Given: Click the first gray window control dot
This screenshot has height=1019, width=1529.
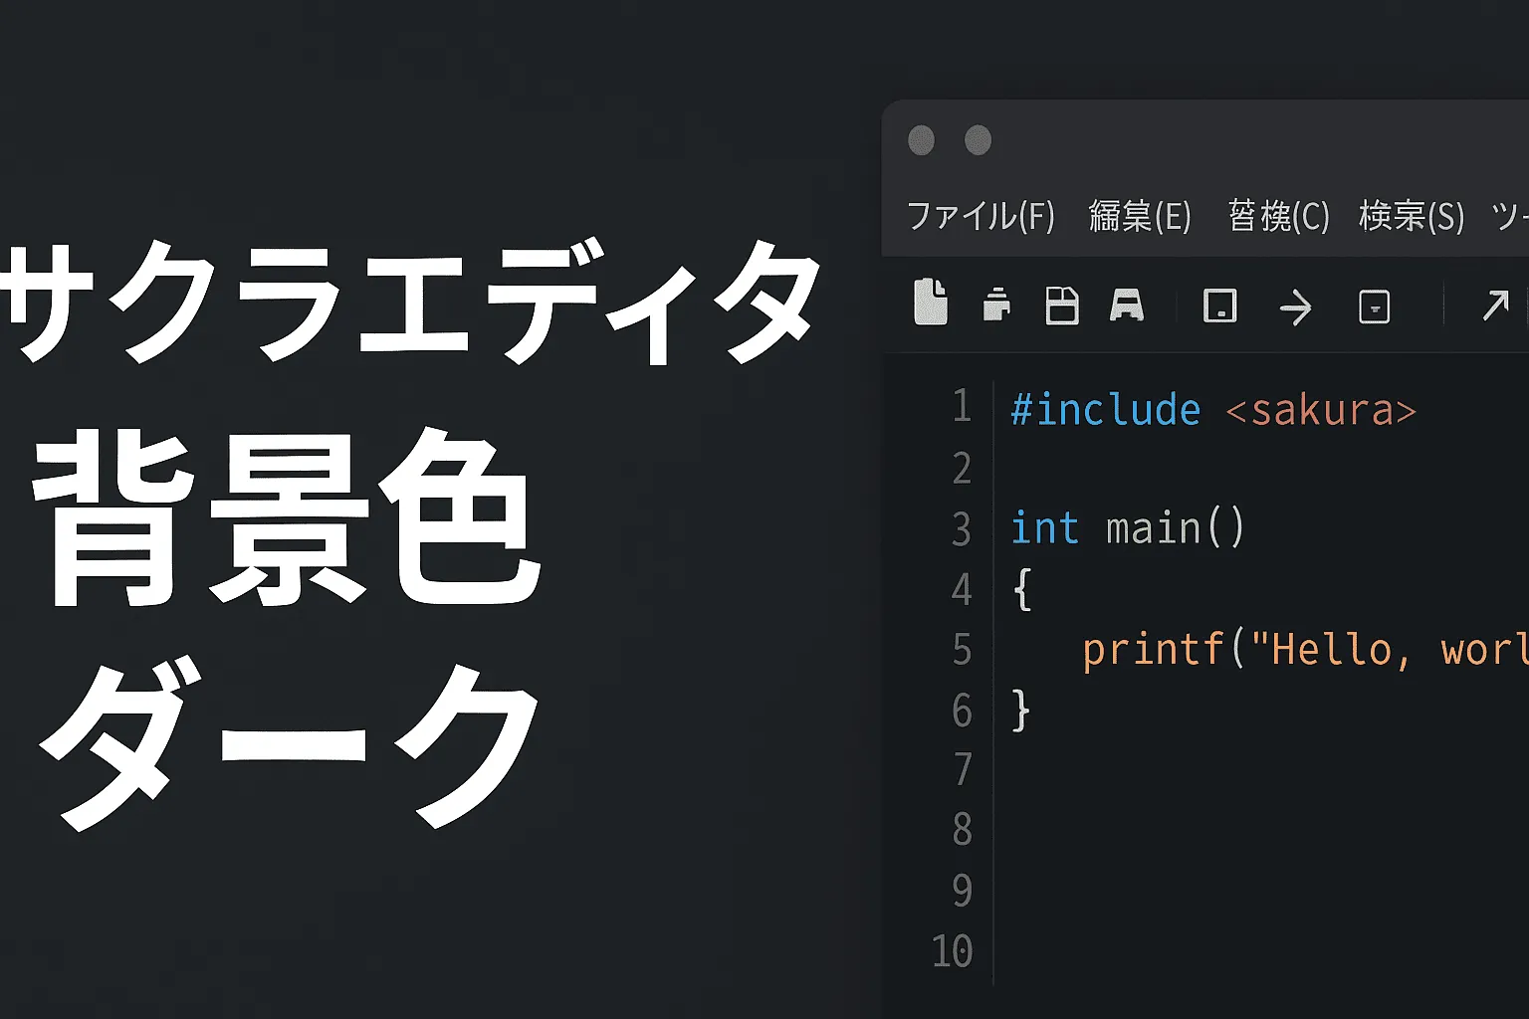Looking at the screenshot, I should pyautogui.click(x=922, y=140).
